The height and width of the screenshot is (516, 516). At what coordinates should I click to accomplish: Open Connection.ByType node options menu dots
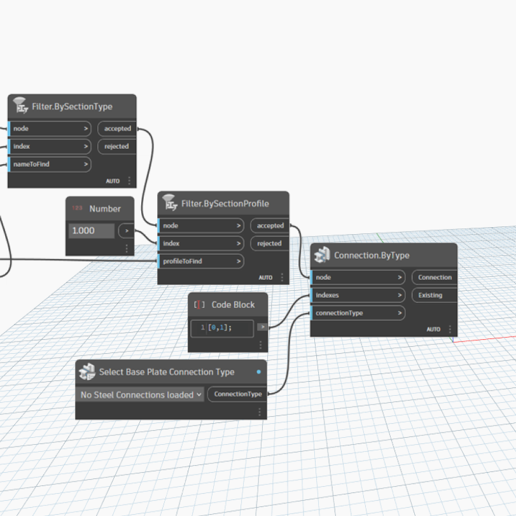450,329
